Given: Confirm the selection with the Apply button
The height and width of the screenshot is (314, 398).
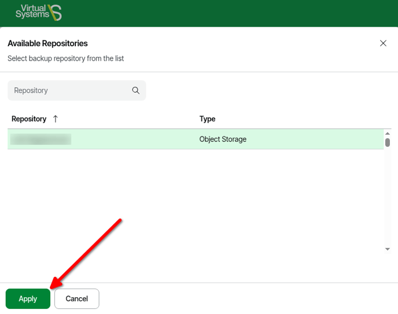Looking at the screenshot, I should [28, 299].
